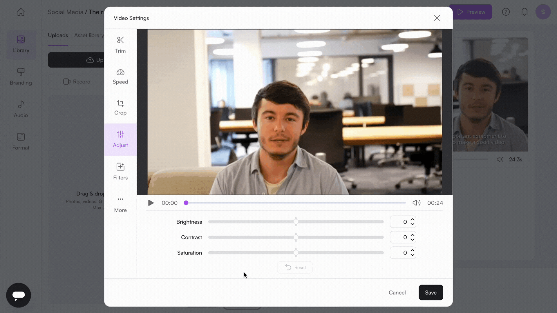Screen dimensions: 557x313
Task: Click the Social Media breadcrumb link
Action: (66, 12)
